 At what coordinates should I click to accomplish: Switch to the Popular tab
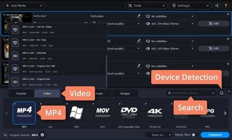click(21, 93)
